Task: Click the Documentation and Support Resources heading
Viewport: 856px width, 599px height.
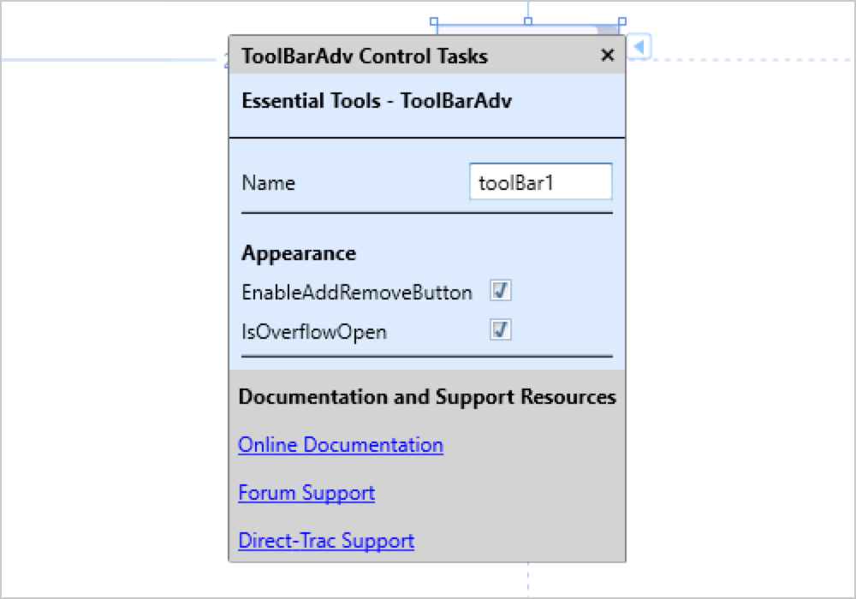Action: point(427,397)
